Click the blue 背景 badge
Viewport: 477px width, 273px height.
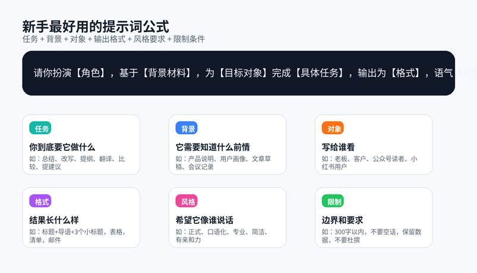[x=187, y=128]
